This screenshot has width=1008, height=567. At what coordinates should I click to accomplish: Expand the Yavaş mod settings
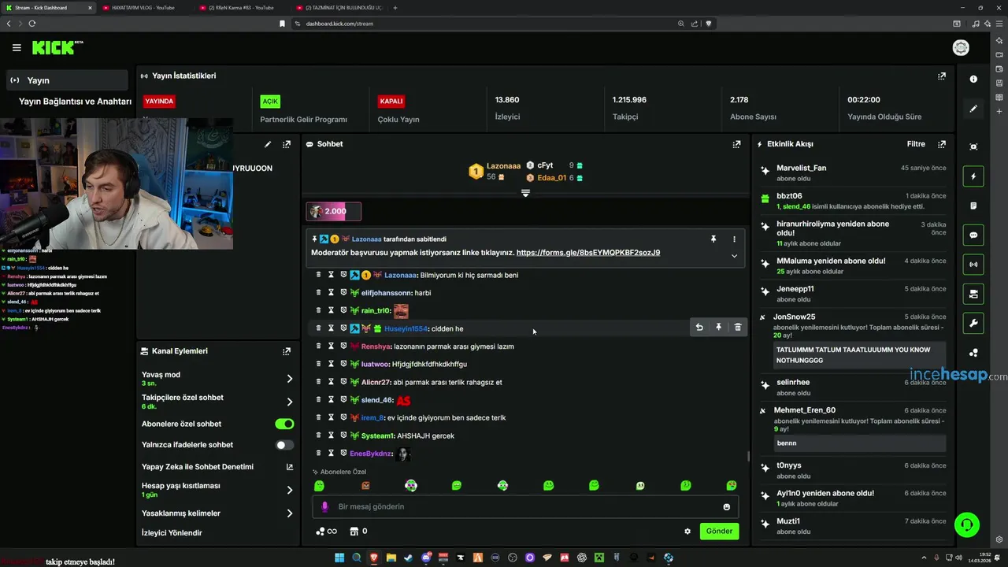[x=290, y=379]
